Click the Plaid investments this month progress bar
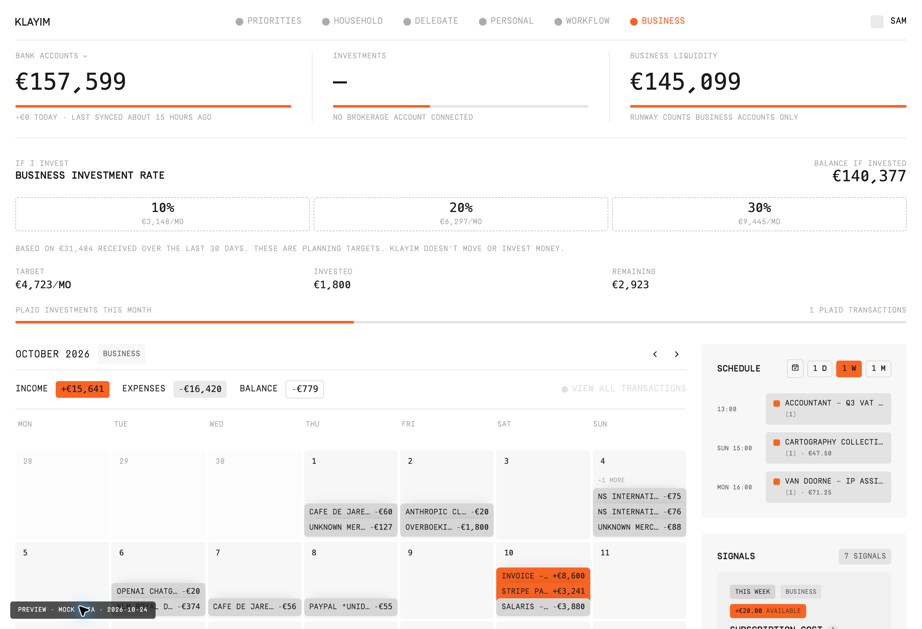Screen dimensions: 922x629 (x=461, y=322)
